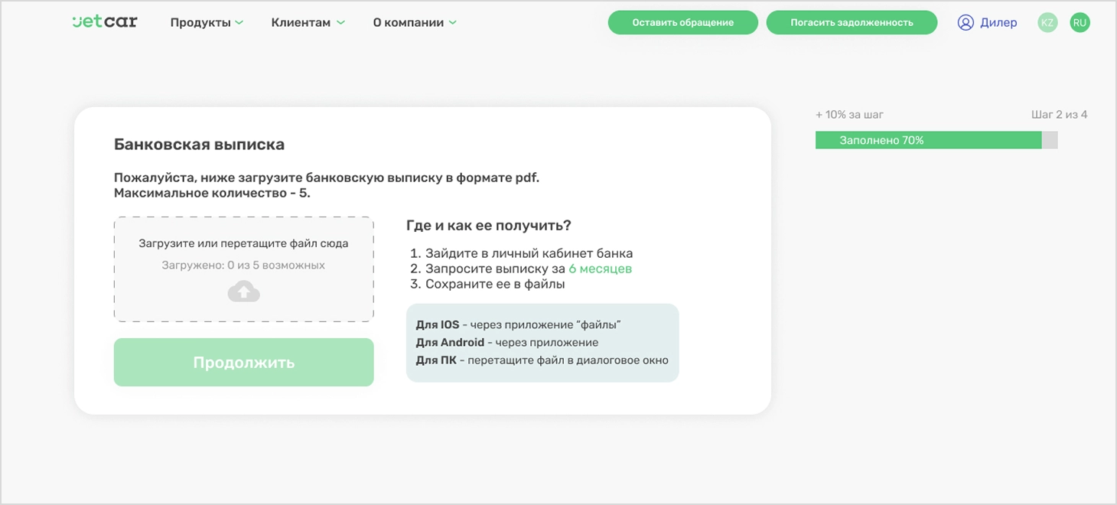Switch language using the RU badge

(x=1080, y=22)
